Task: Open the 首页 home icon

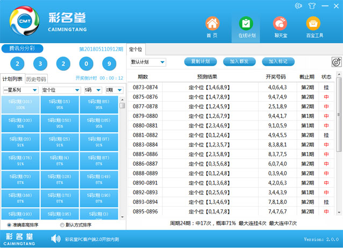Action: pyautogui.click(x=212, y=24)
